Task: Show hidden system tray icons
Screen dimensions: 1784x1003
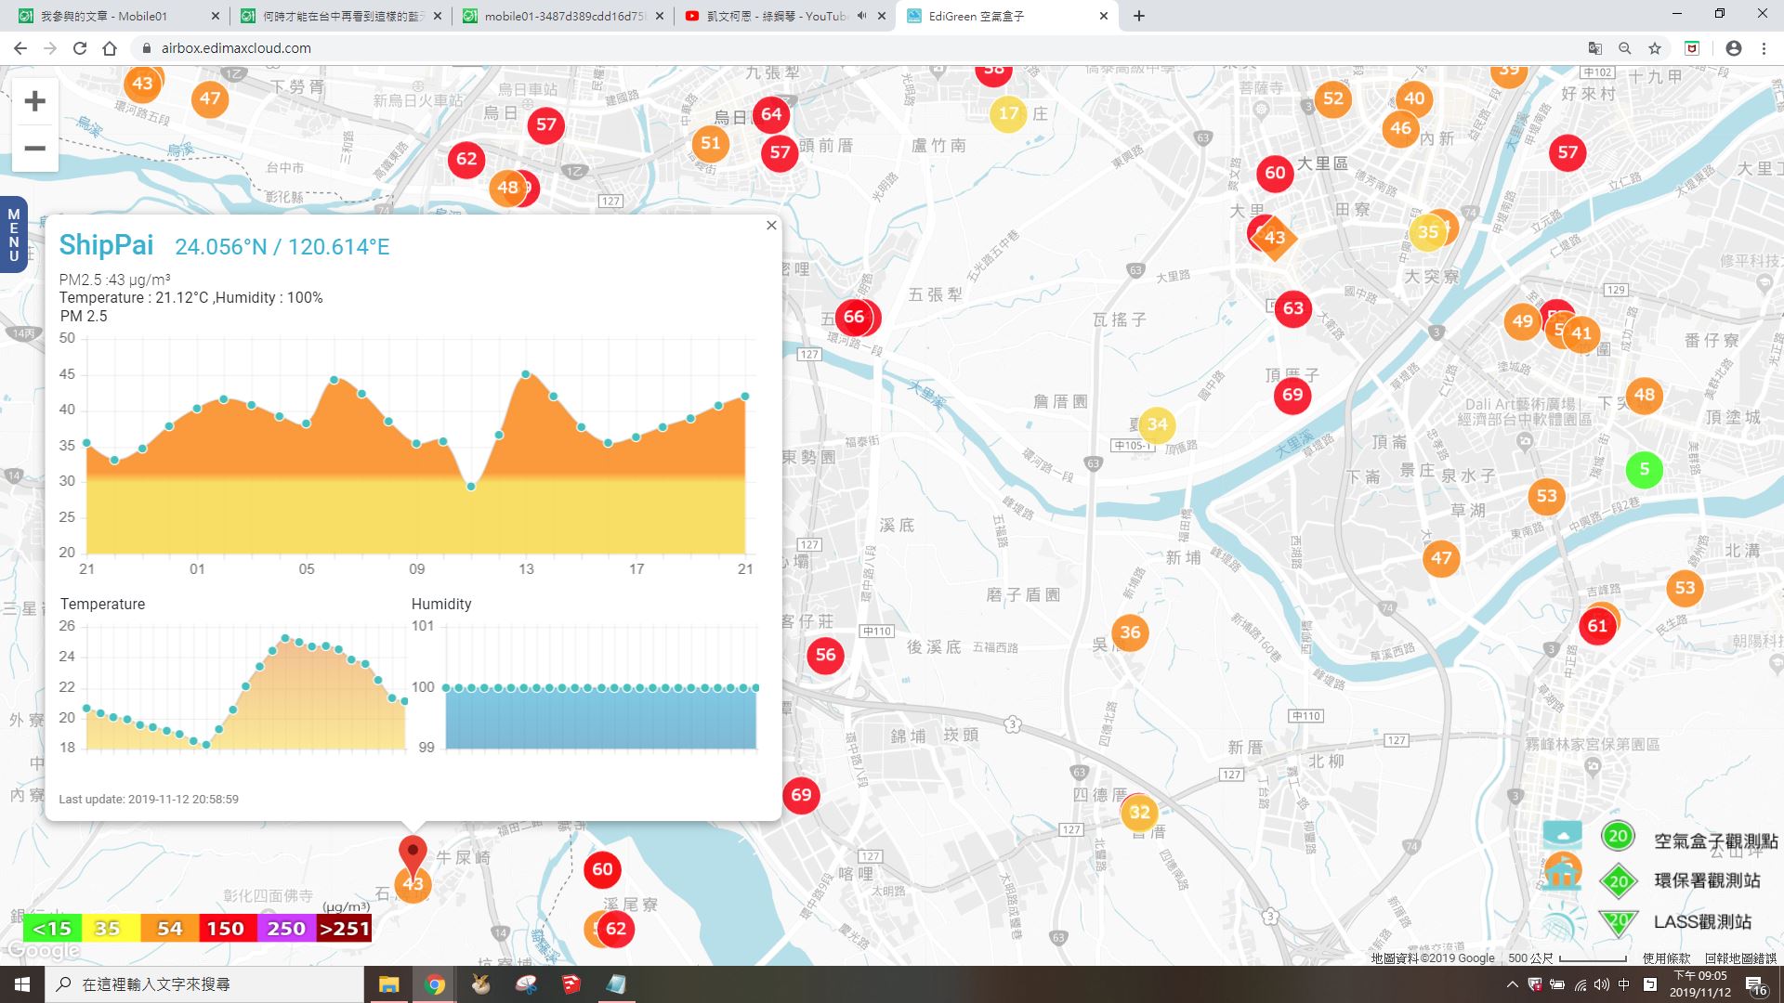Action: 1512,984
